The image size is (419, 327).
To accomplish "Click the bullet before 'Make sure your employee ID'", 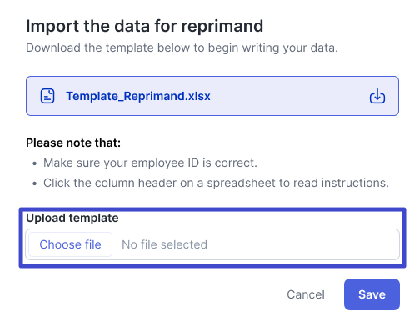I will pyautogui.click(x=34, y=163).
